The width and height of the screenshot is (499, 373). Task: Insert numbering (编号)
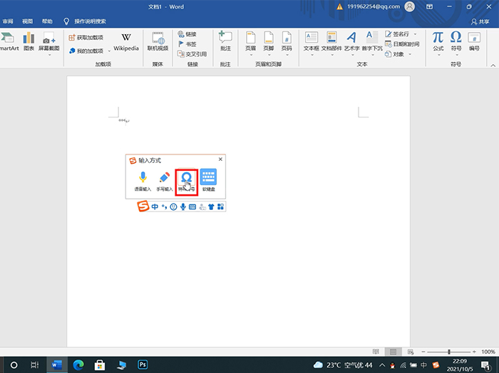coord(474,41)
